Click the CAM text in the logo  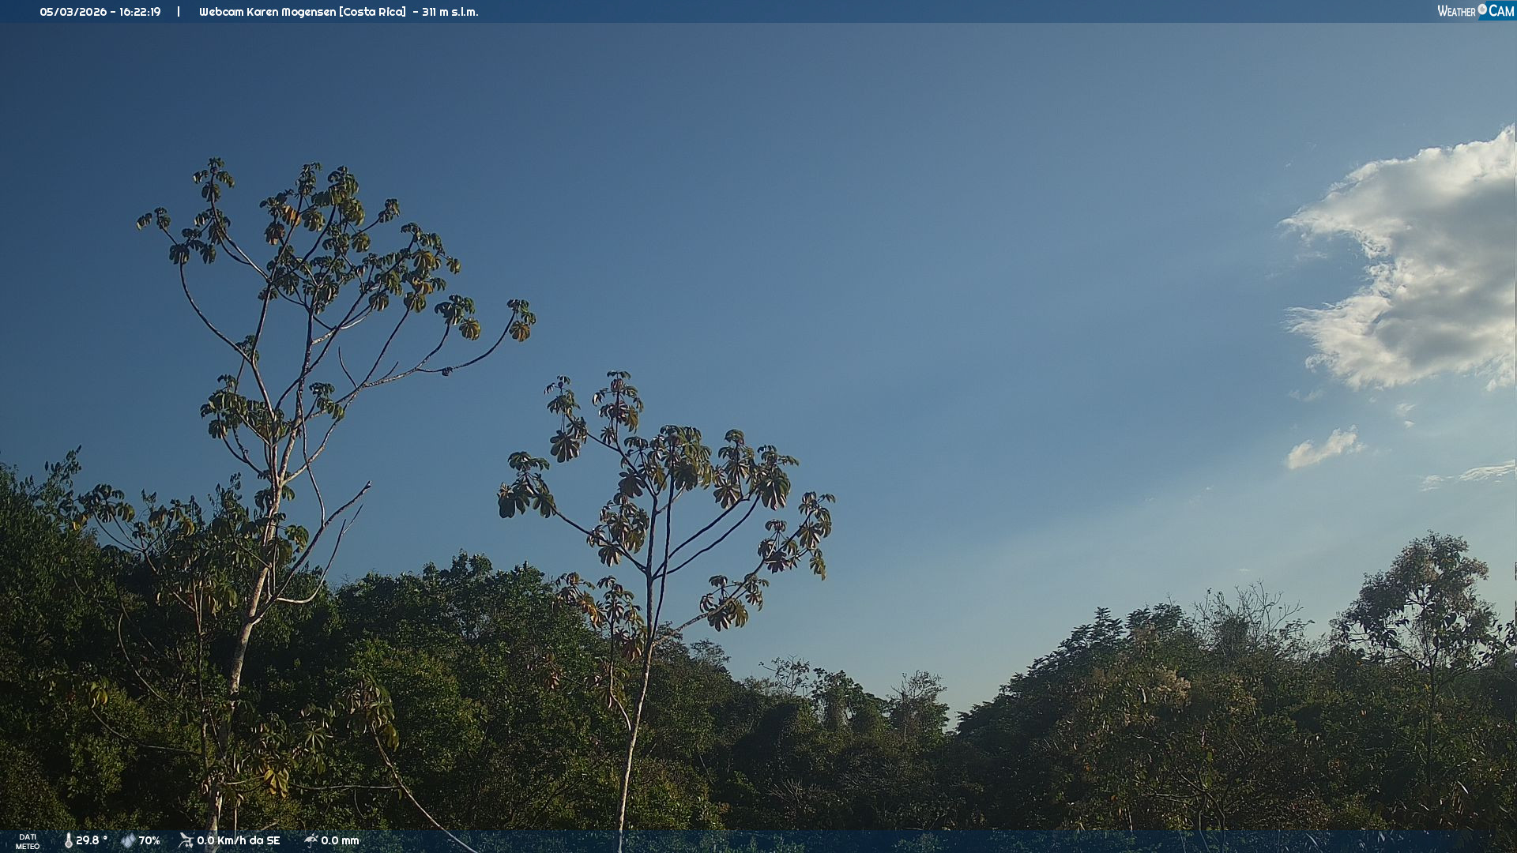[1501, 11]
